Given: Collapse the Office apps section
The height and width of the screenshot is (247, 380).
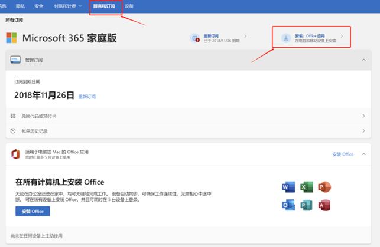Looking at the screenshot, I should [x=364, y=154].
